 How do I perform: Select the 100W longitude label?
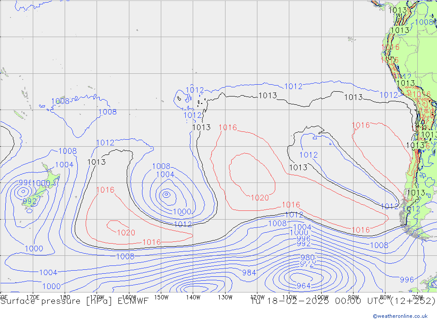(321, 297)
